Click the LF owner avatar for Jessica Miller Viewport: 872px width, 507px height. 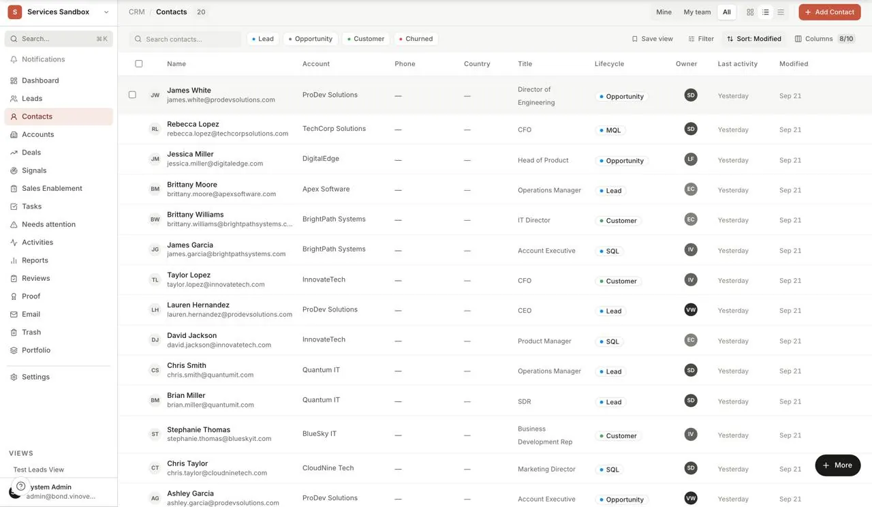pos(691,159)
